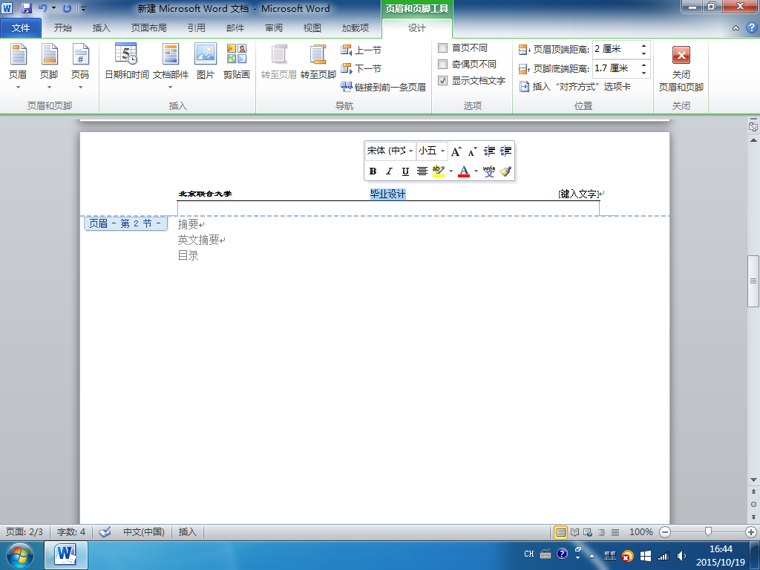Open the 小五 font size dropdown

click(442, 151)
